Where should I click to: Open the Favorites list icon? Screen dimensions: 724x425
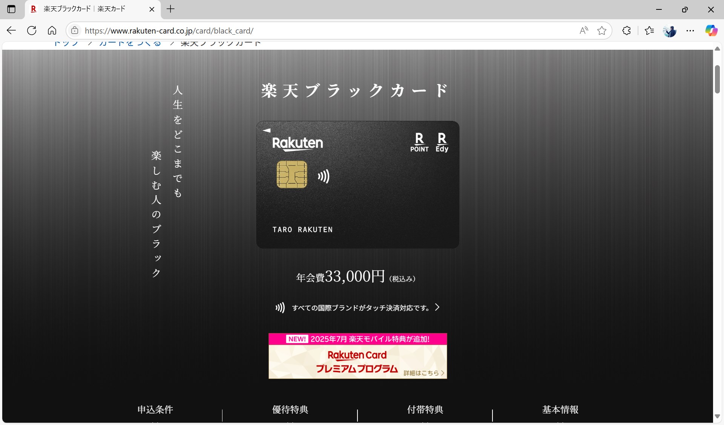pyautogui.click(x=649, y=31)
